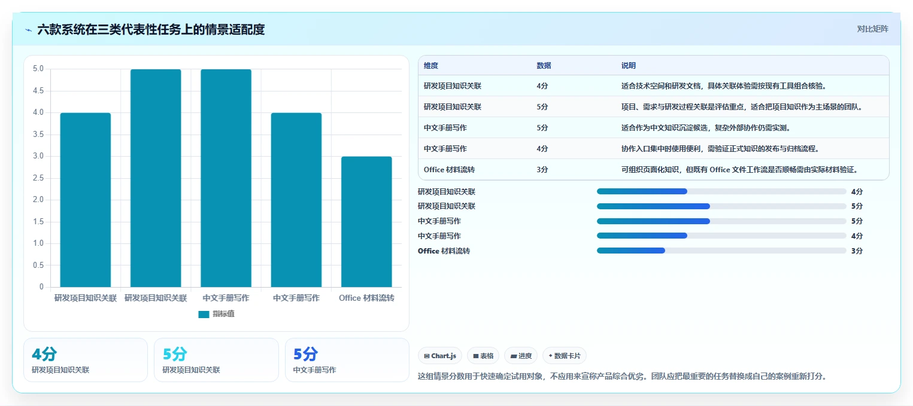Click table cell 中文手册写作 in the 4分 row
The height and width of the screenshot is (406, 913).
pos(445,149)
